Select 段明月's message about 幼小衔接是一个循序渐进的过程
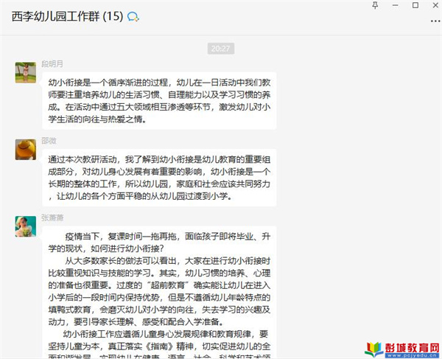 [x=159, y=101]
